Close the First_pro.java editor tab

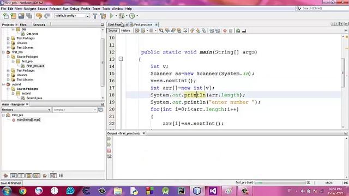[157, 24]
